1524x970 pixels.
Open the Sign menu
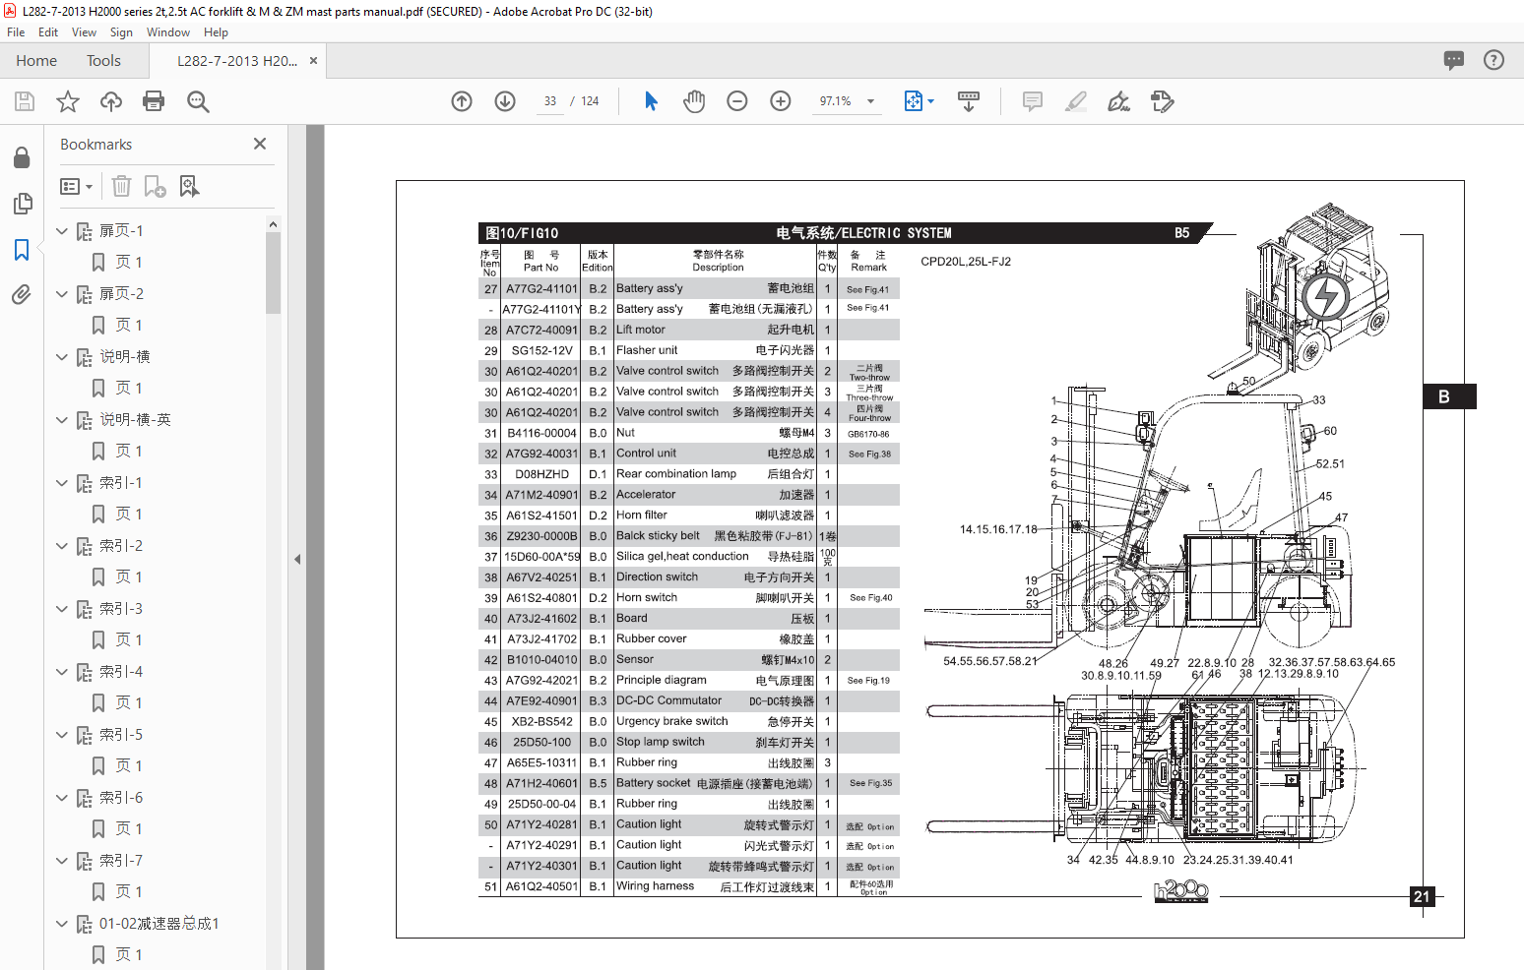121,32
